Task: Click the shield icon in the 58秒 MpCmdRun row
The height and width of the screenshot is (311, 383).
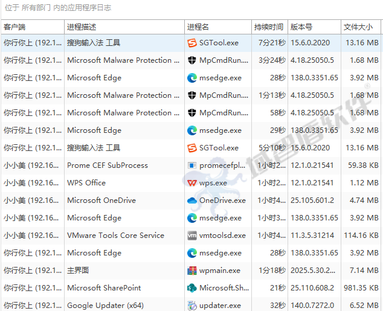Action: [x=192, y=113]
